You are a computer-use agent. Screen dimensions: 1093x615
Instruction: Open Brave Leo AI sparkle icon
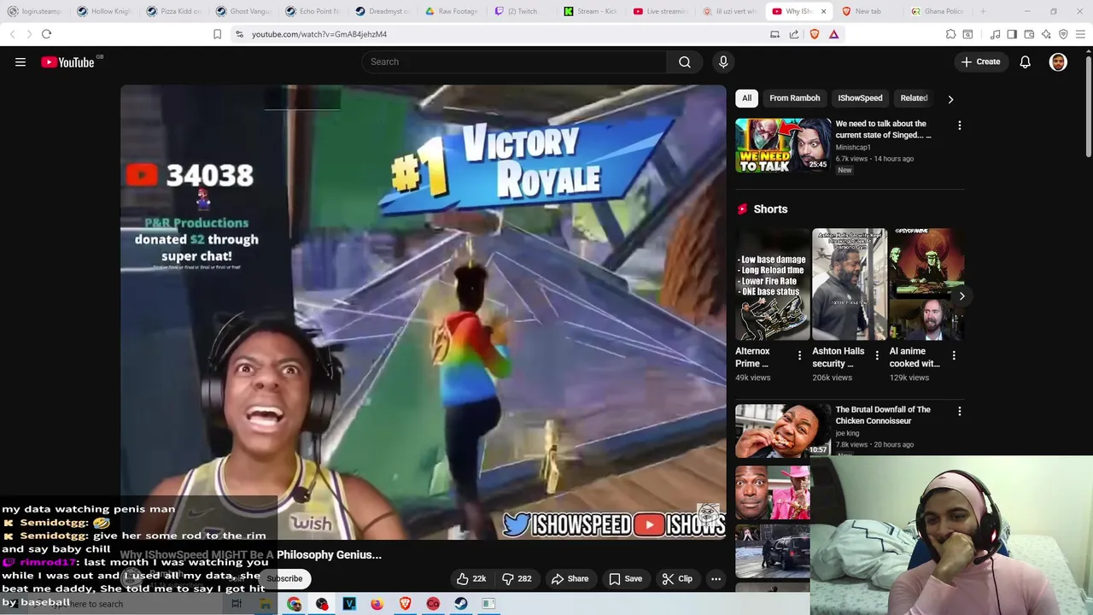click(x=1046, y=34)
